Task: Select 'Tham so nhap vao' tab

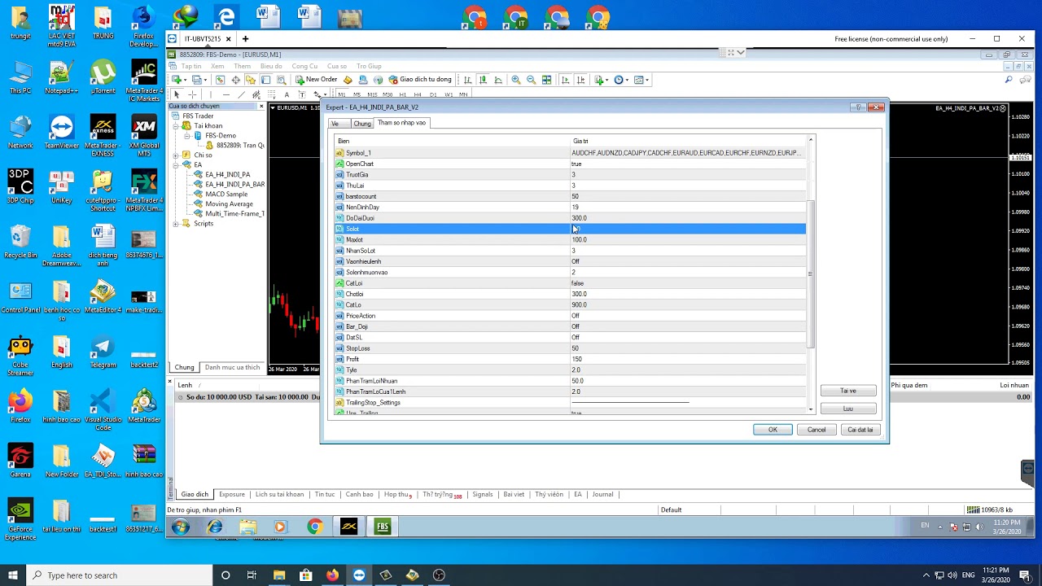Action: point(401,123)
